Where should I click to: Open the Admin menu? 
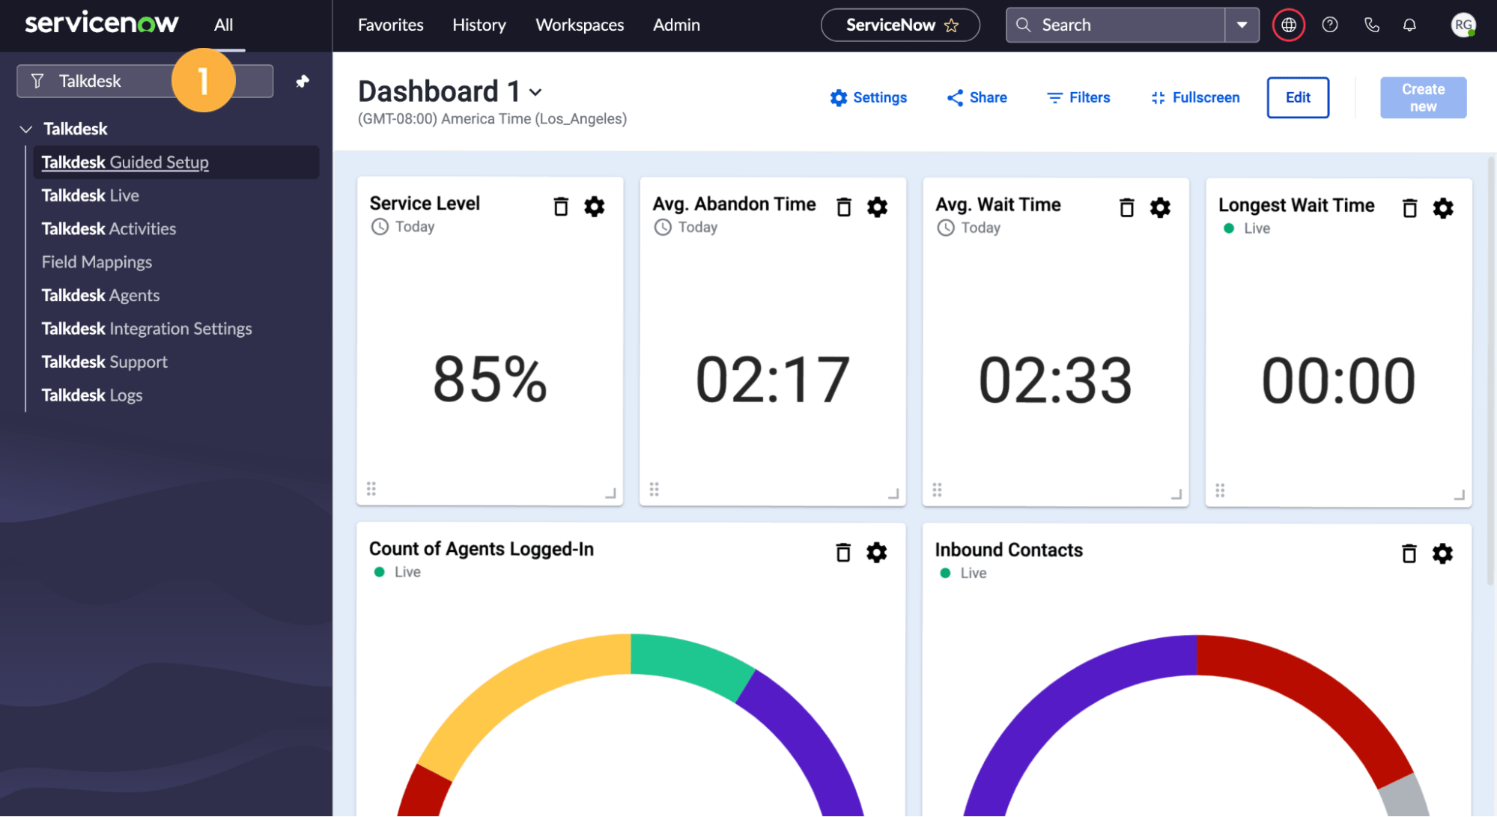click(675, 25)
